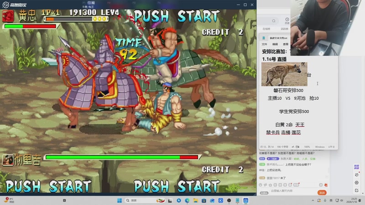Screen dimensions: 365x205
Task: Click the orange 发送 send button
Action: [x=322, y=193]
